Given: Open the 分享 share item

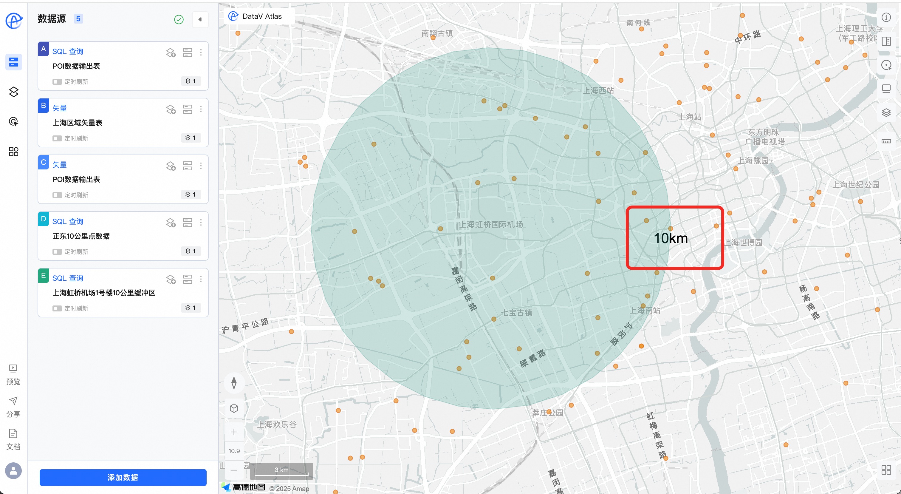Looking at the screenshot, I should tap(13, 407).
